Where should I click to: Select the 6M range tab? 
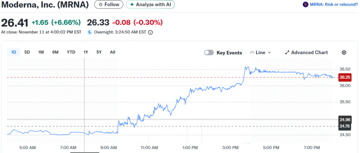tap(55, 52)
